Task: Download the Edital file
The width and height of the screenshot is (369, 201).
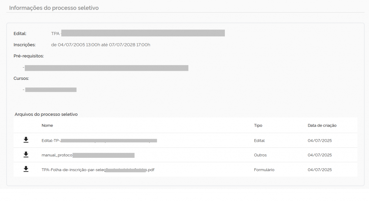Action: [26, 140]
